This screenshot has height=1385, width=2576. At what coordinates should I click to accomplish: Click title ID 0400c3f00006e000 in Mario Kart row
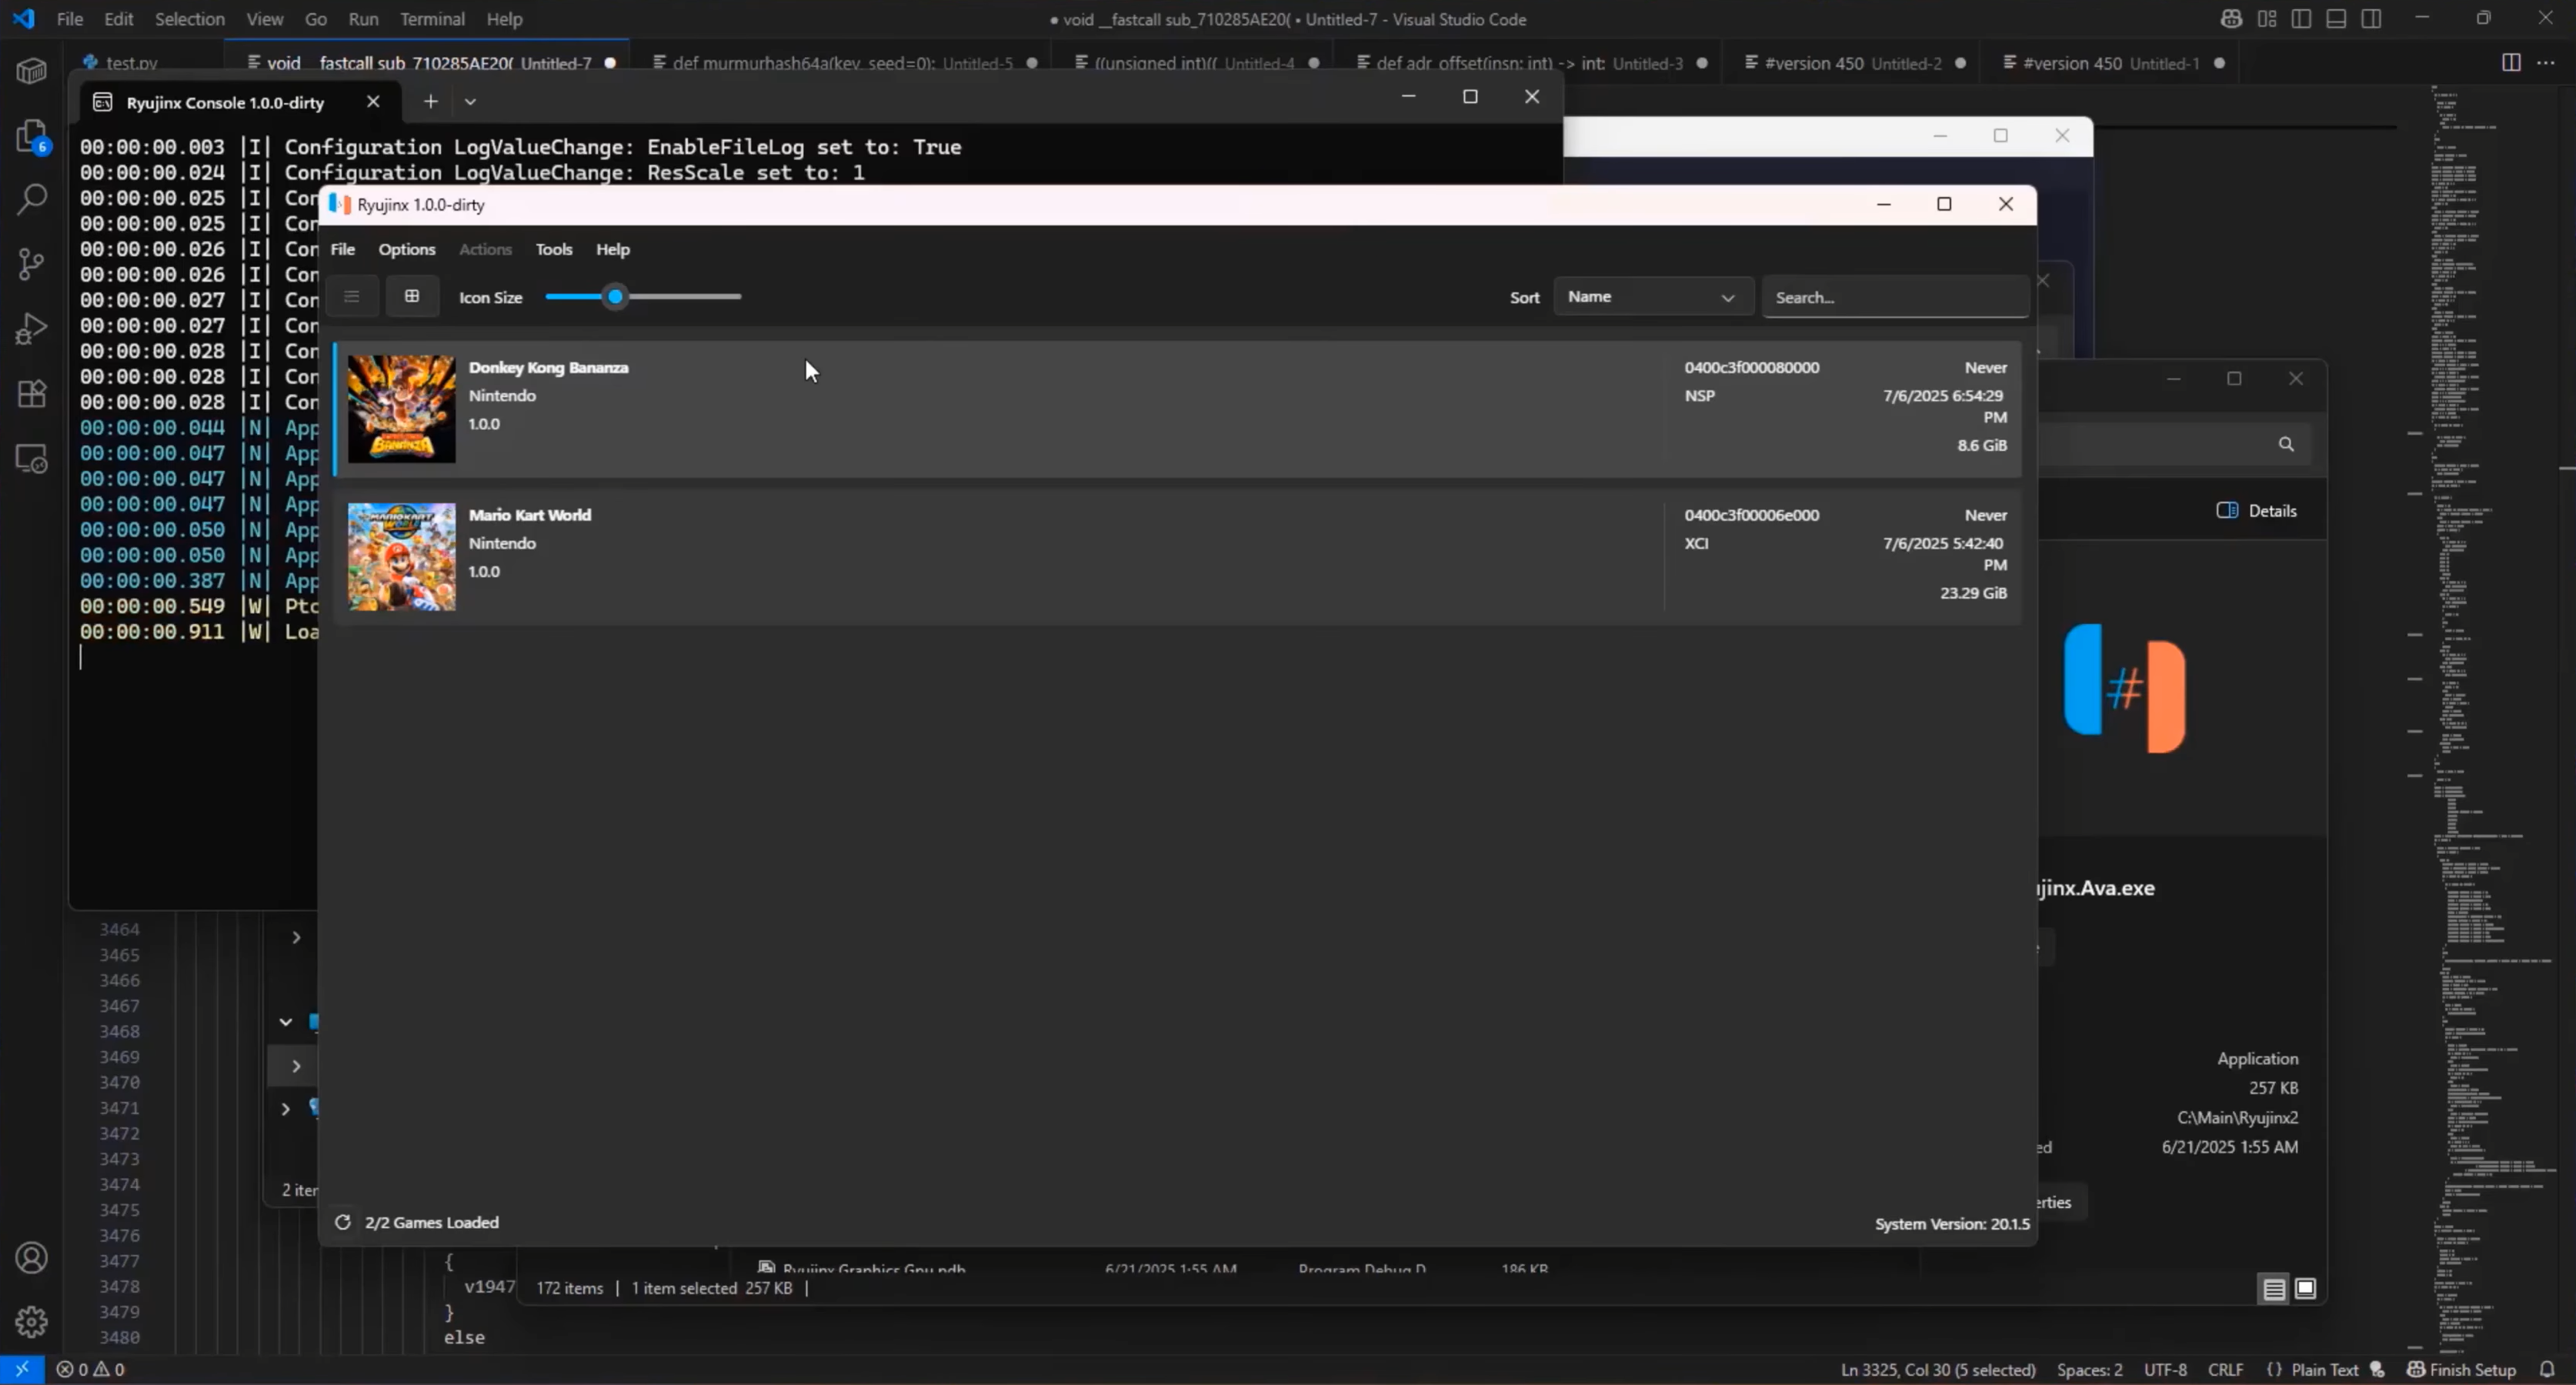click(1752, 515)
